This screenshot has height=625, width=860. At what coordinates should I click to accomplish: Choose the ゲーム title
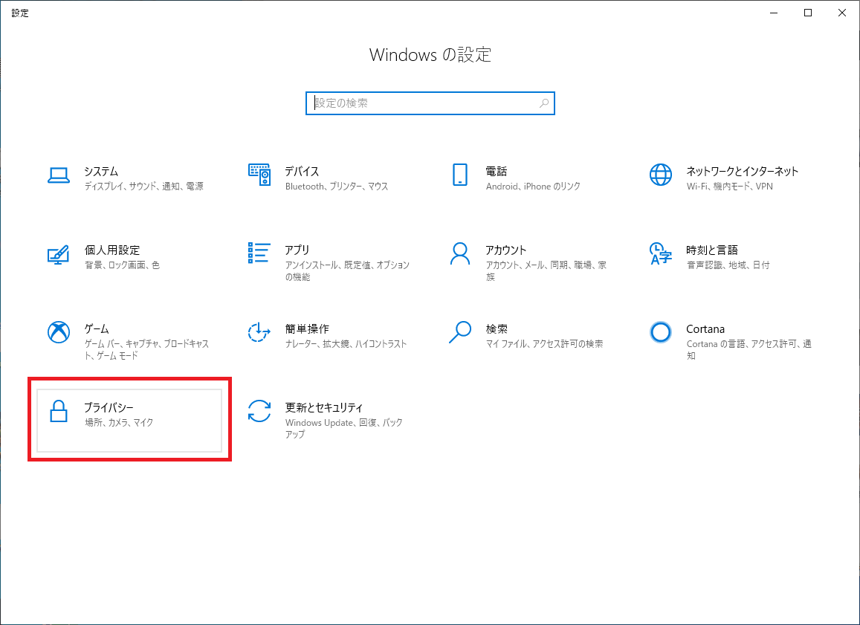click(97, 329)
